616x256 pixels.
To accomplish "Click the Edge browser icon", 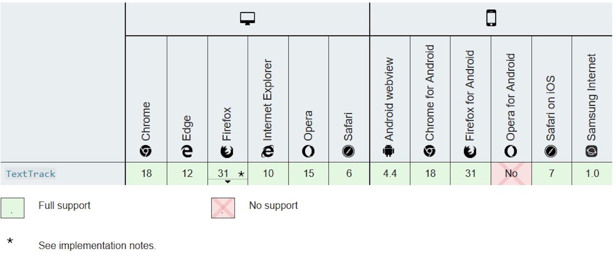I will click(x=187, y=151).
